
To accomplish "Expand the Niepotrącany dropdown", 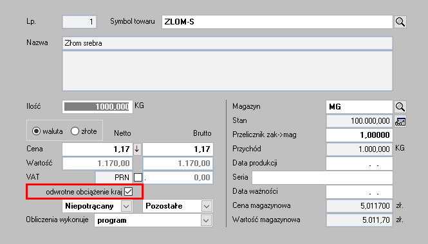I will 126,206.
